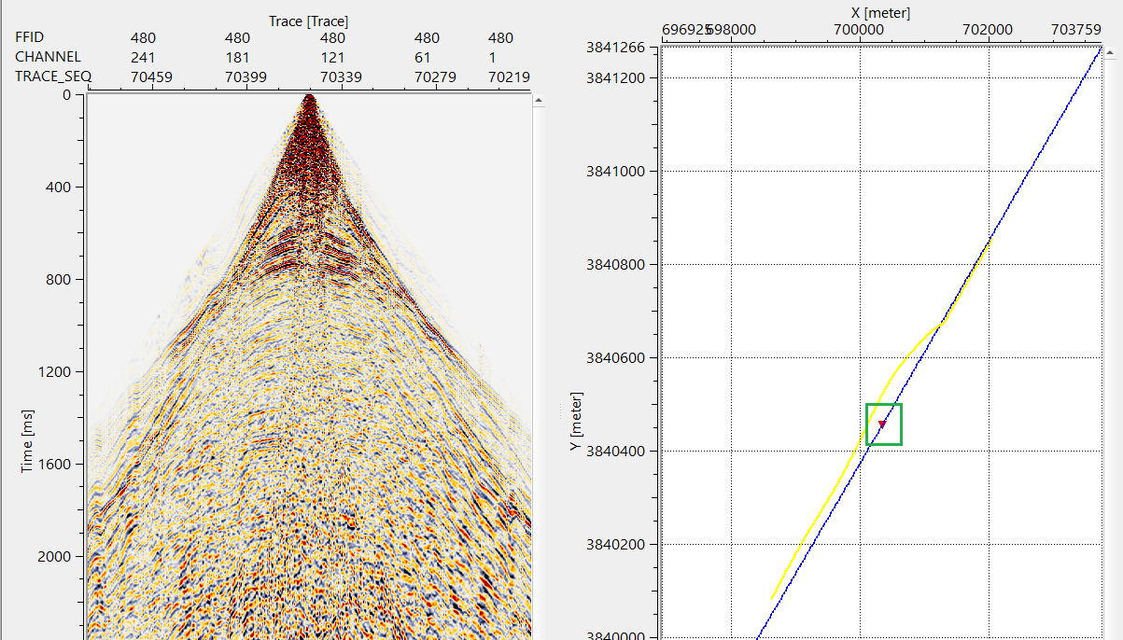Click the vertical scrollbar track of seismic panel

(538, 373)
